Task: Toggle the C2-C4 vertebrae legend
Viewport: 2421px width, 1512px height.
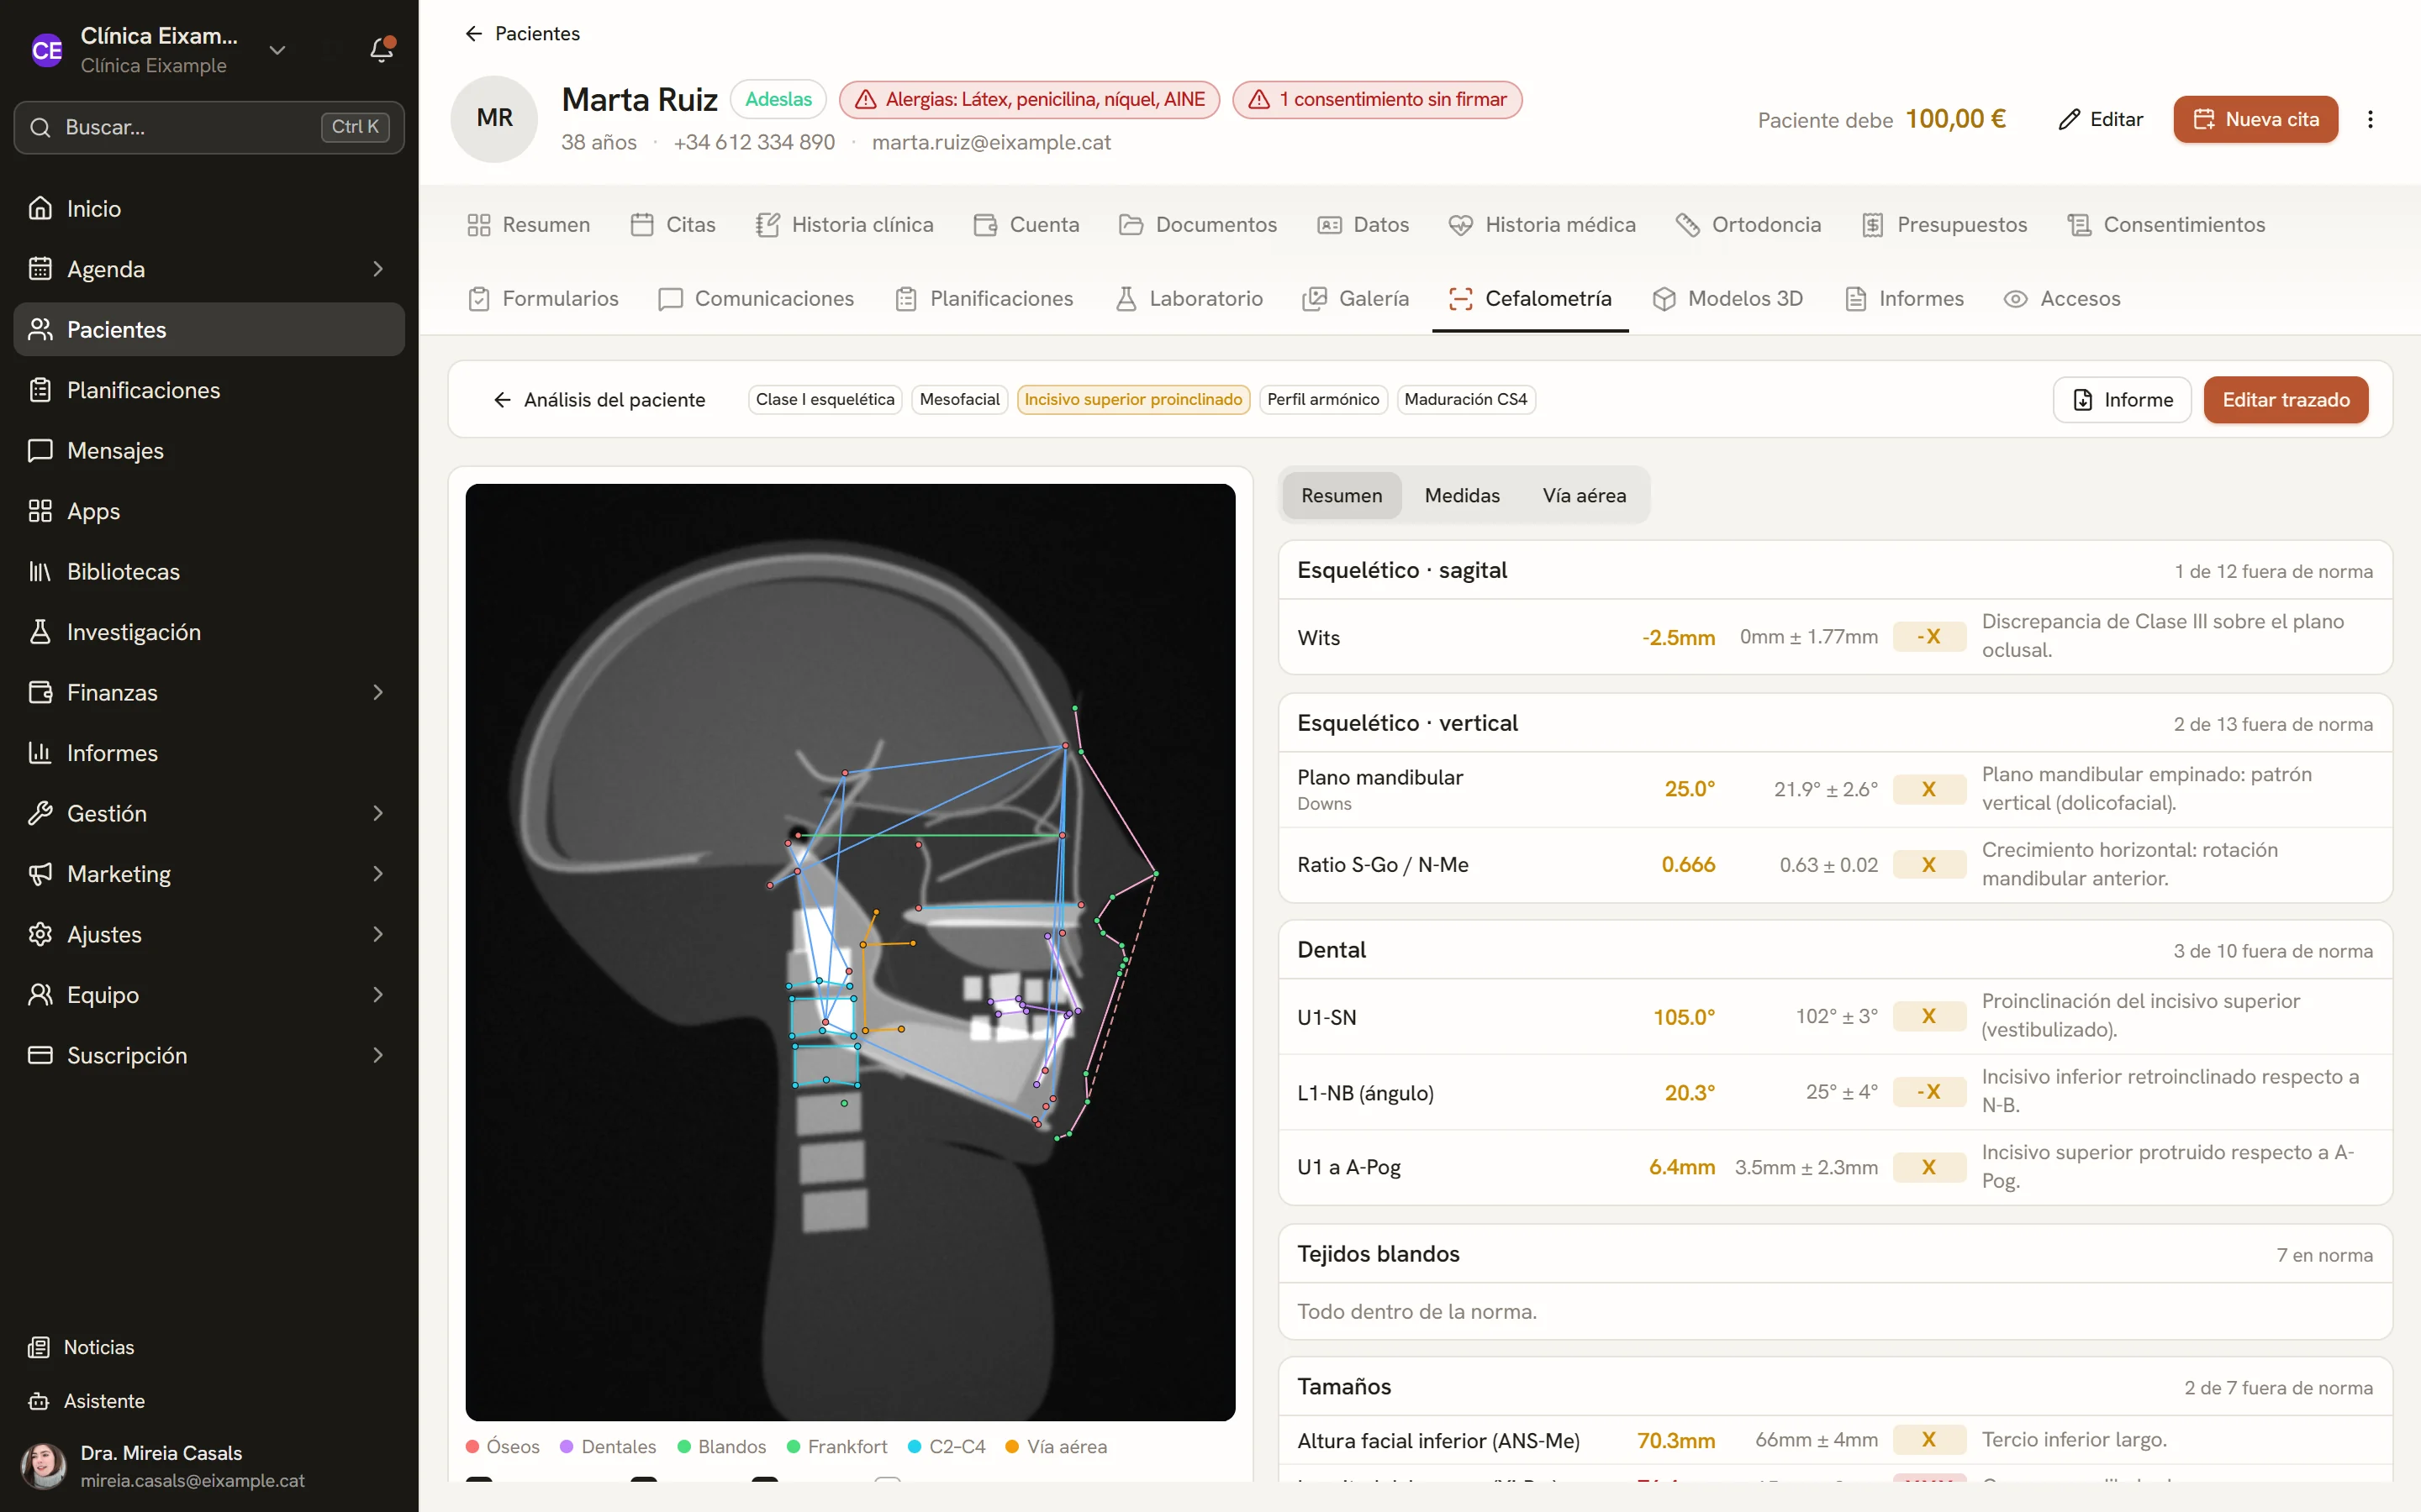Action: [x=947, y=1446]
